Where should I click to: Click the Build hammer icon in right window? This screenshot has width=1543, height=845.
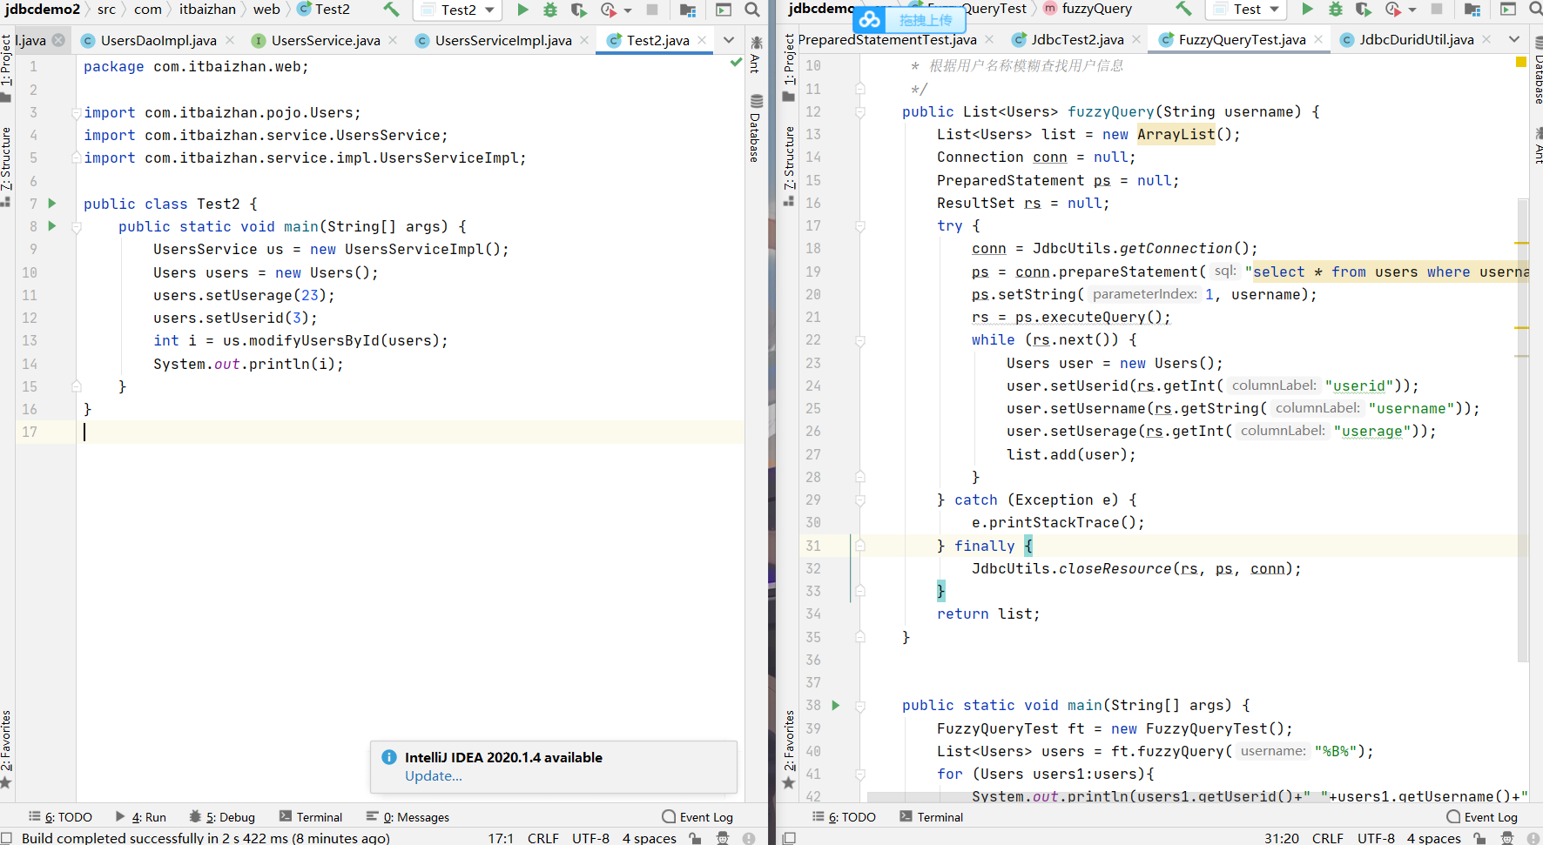point(1183,9)
